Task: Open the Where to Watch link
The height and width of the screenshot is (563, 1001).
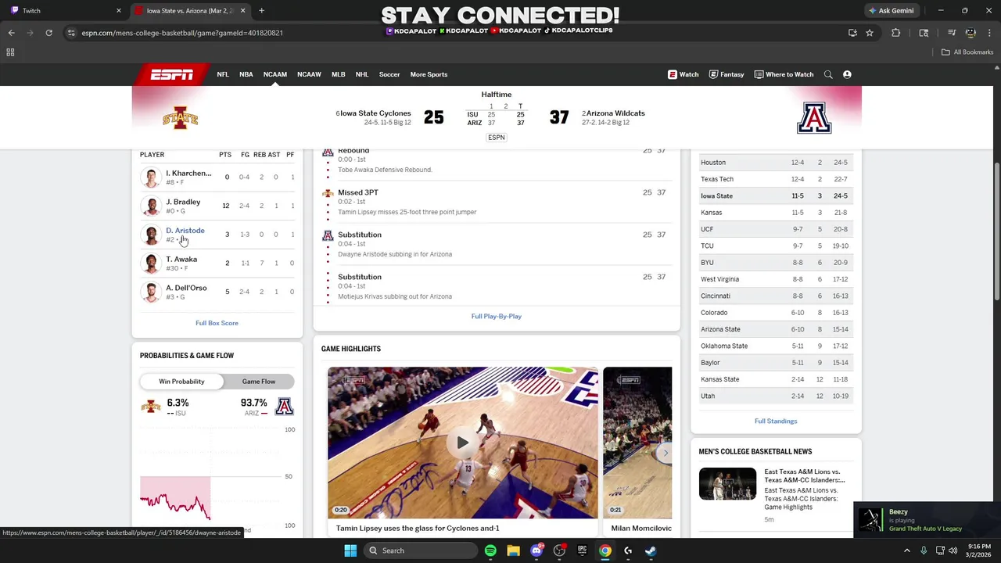Action: click(x=784, y=74)
